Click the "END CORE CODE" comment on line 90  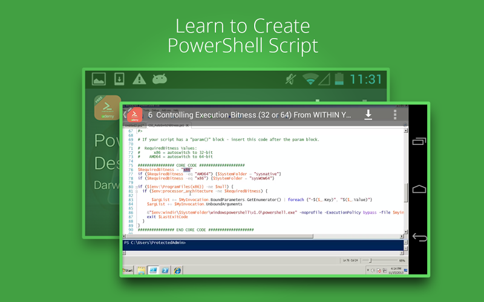(x=195, y=230)
